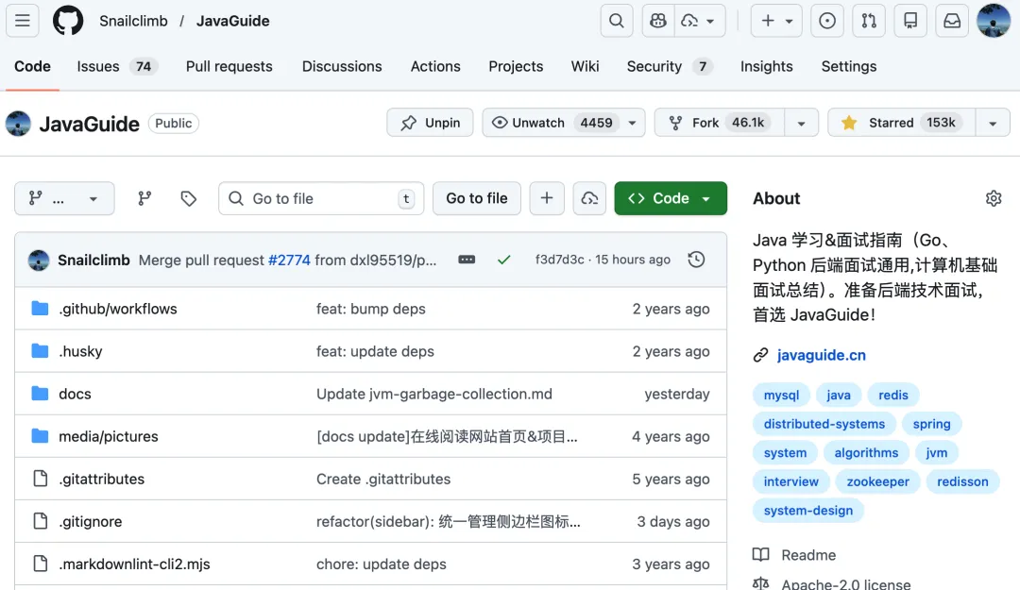Click the Go to file button
Image resolution: width=1020 pixels, height=590 pixels.
click(x=477, y=198)
